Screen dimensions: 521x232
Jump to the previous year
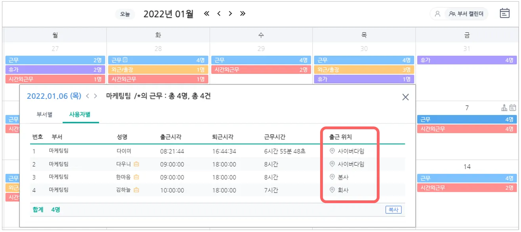point(206,14)
